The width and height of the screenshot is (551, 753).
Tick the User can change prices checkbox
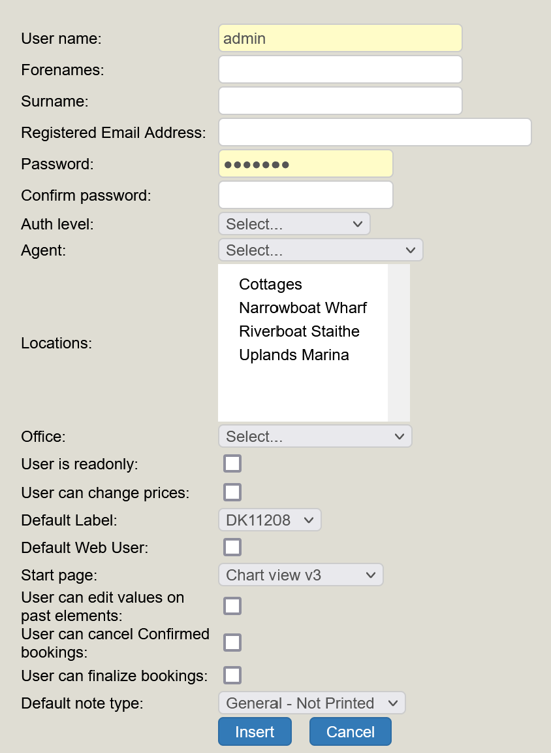(232, 492)
